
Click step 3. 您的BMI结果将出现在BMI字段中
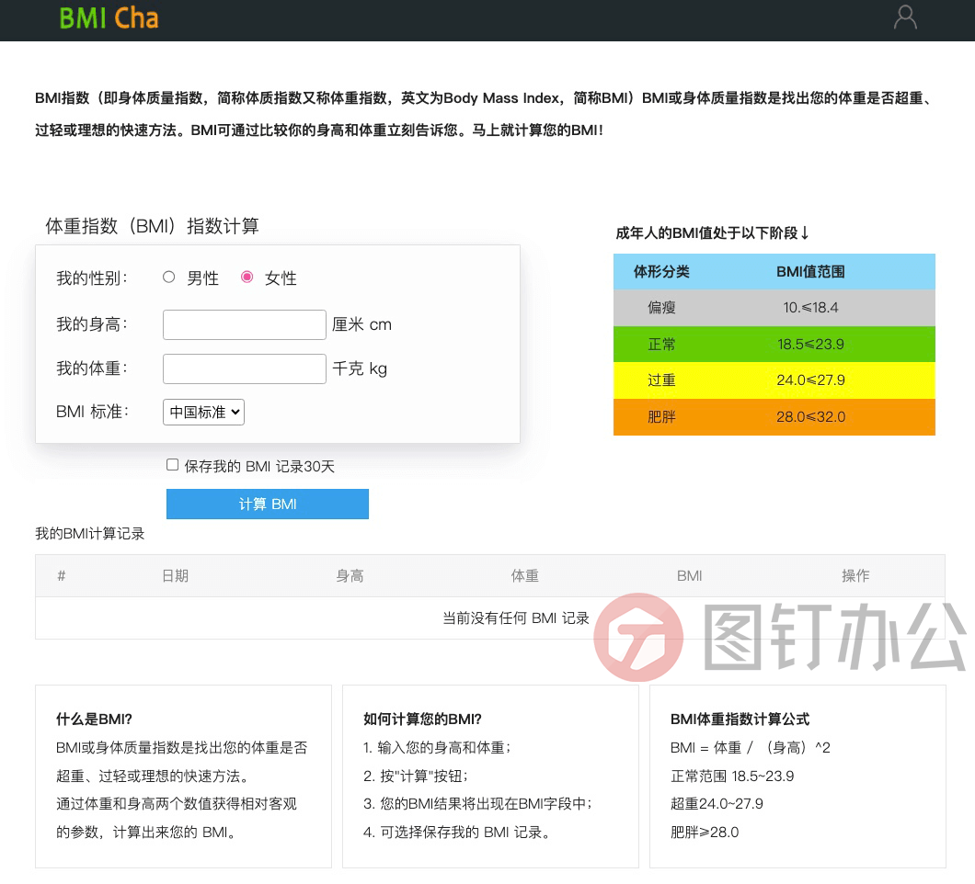477,804
